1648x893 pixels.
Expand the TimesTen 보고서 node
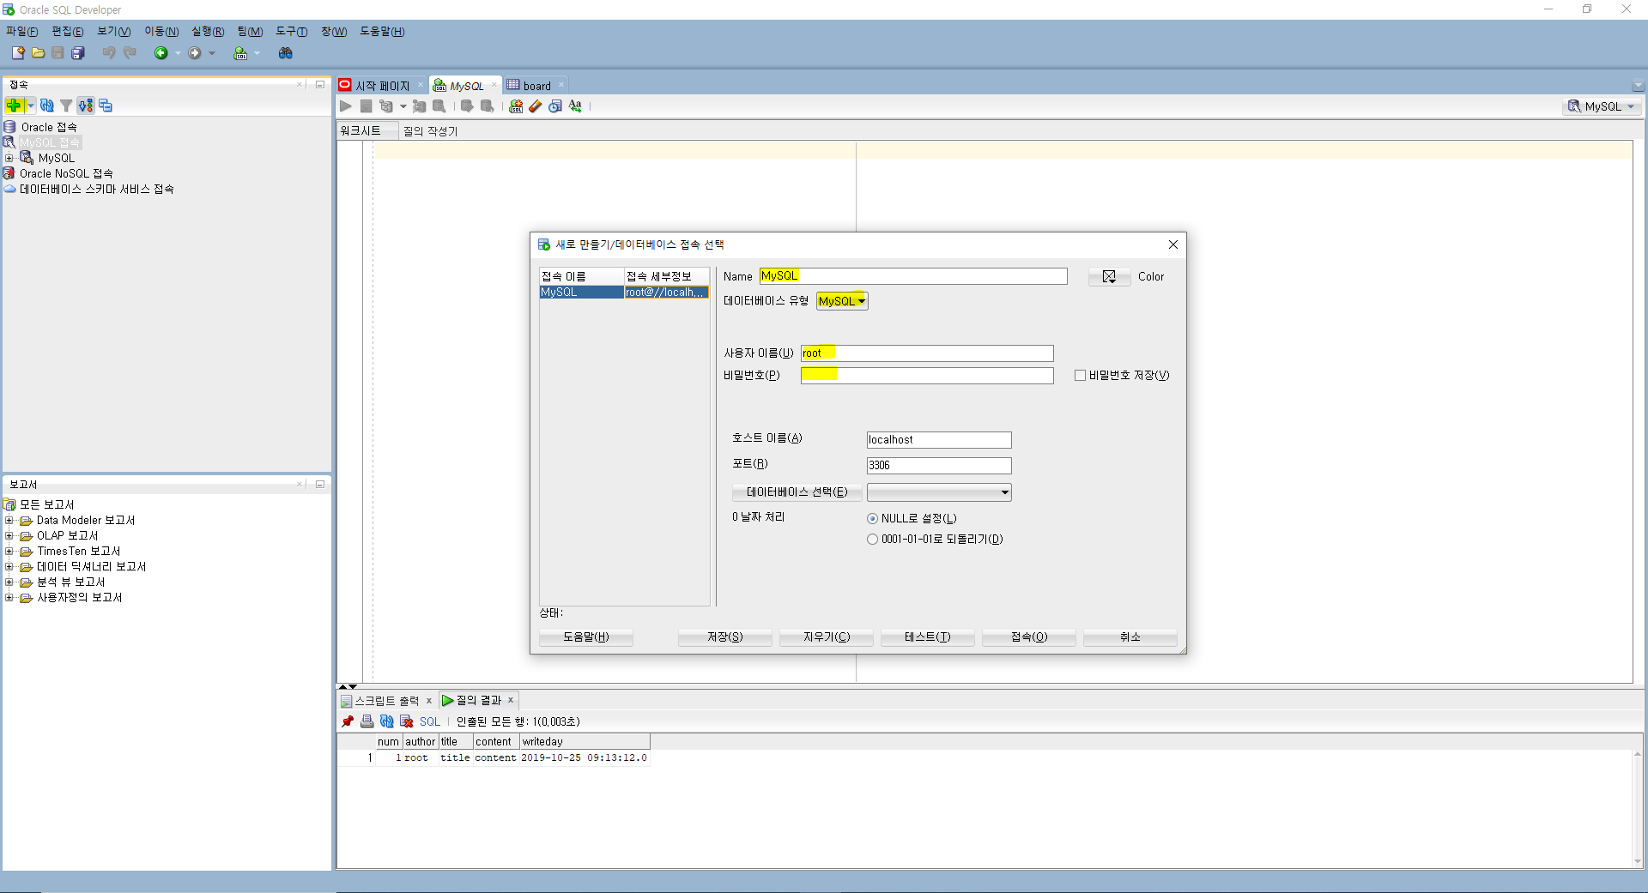pyautogui.click(x=9, y=552)
